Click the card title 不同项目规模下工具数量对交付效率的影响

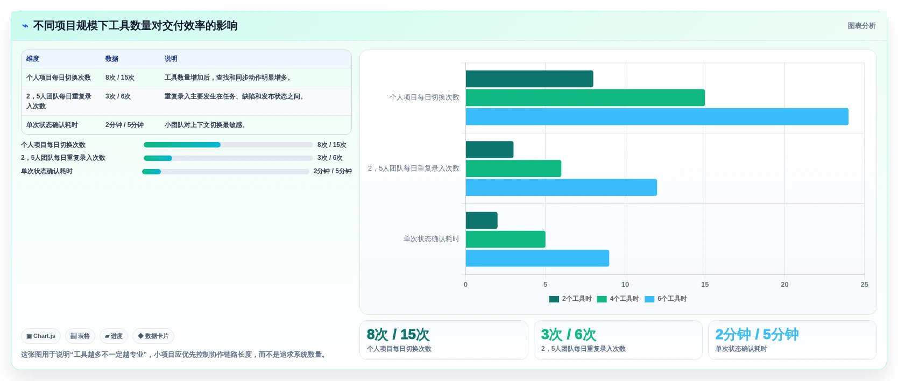(135, 26)
